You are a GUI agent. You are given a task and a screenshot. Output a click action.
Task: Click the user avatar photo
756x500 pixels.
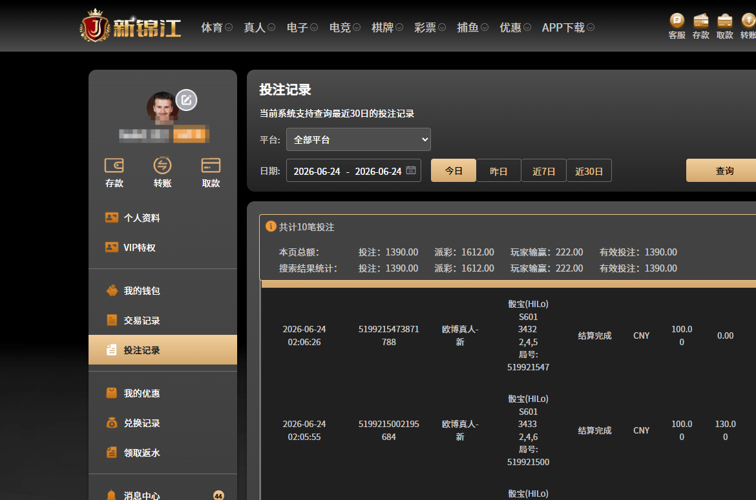click(162, 107)
